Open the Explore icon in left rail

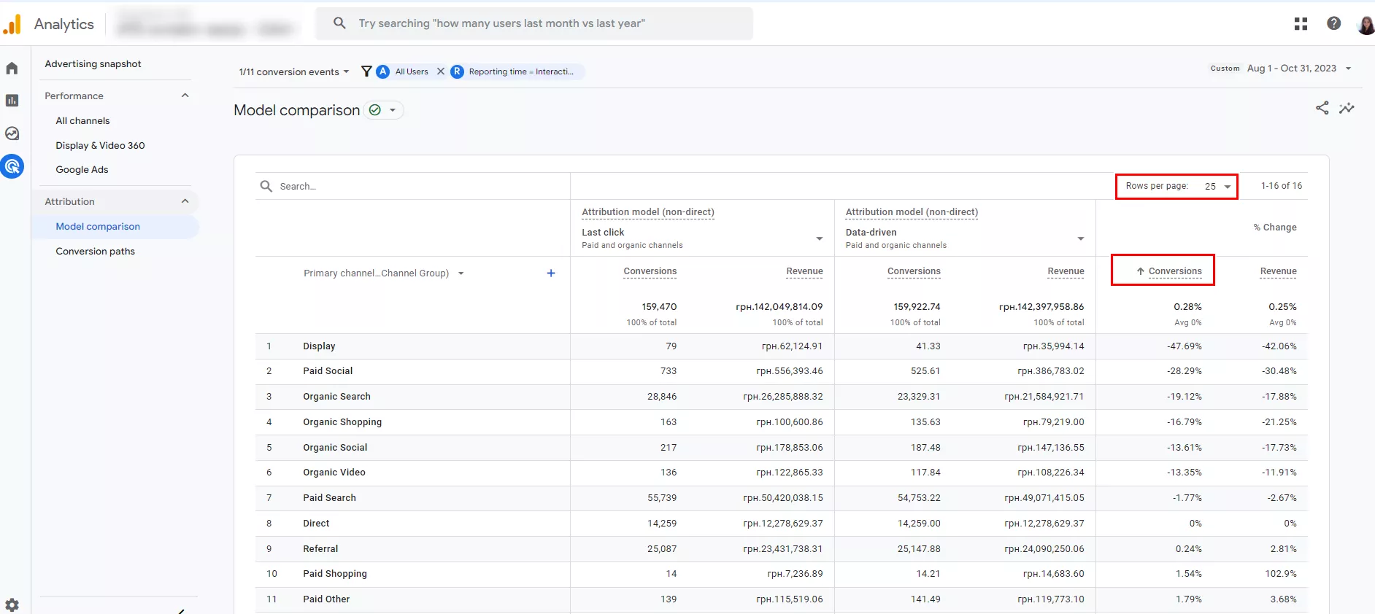coord(12,133)
